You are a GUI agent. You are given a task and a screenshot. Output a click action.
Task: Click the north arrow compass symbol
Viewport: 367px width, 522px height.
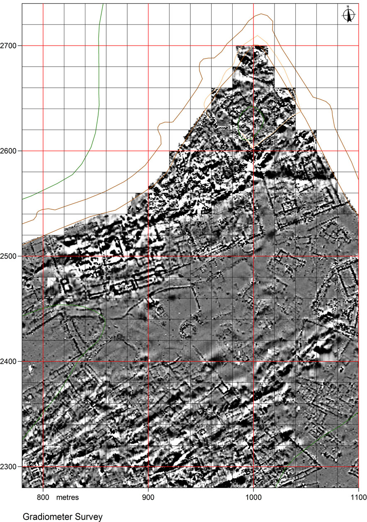click(x=349, y=15)
